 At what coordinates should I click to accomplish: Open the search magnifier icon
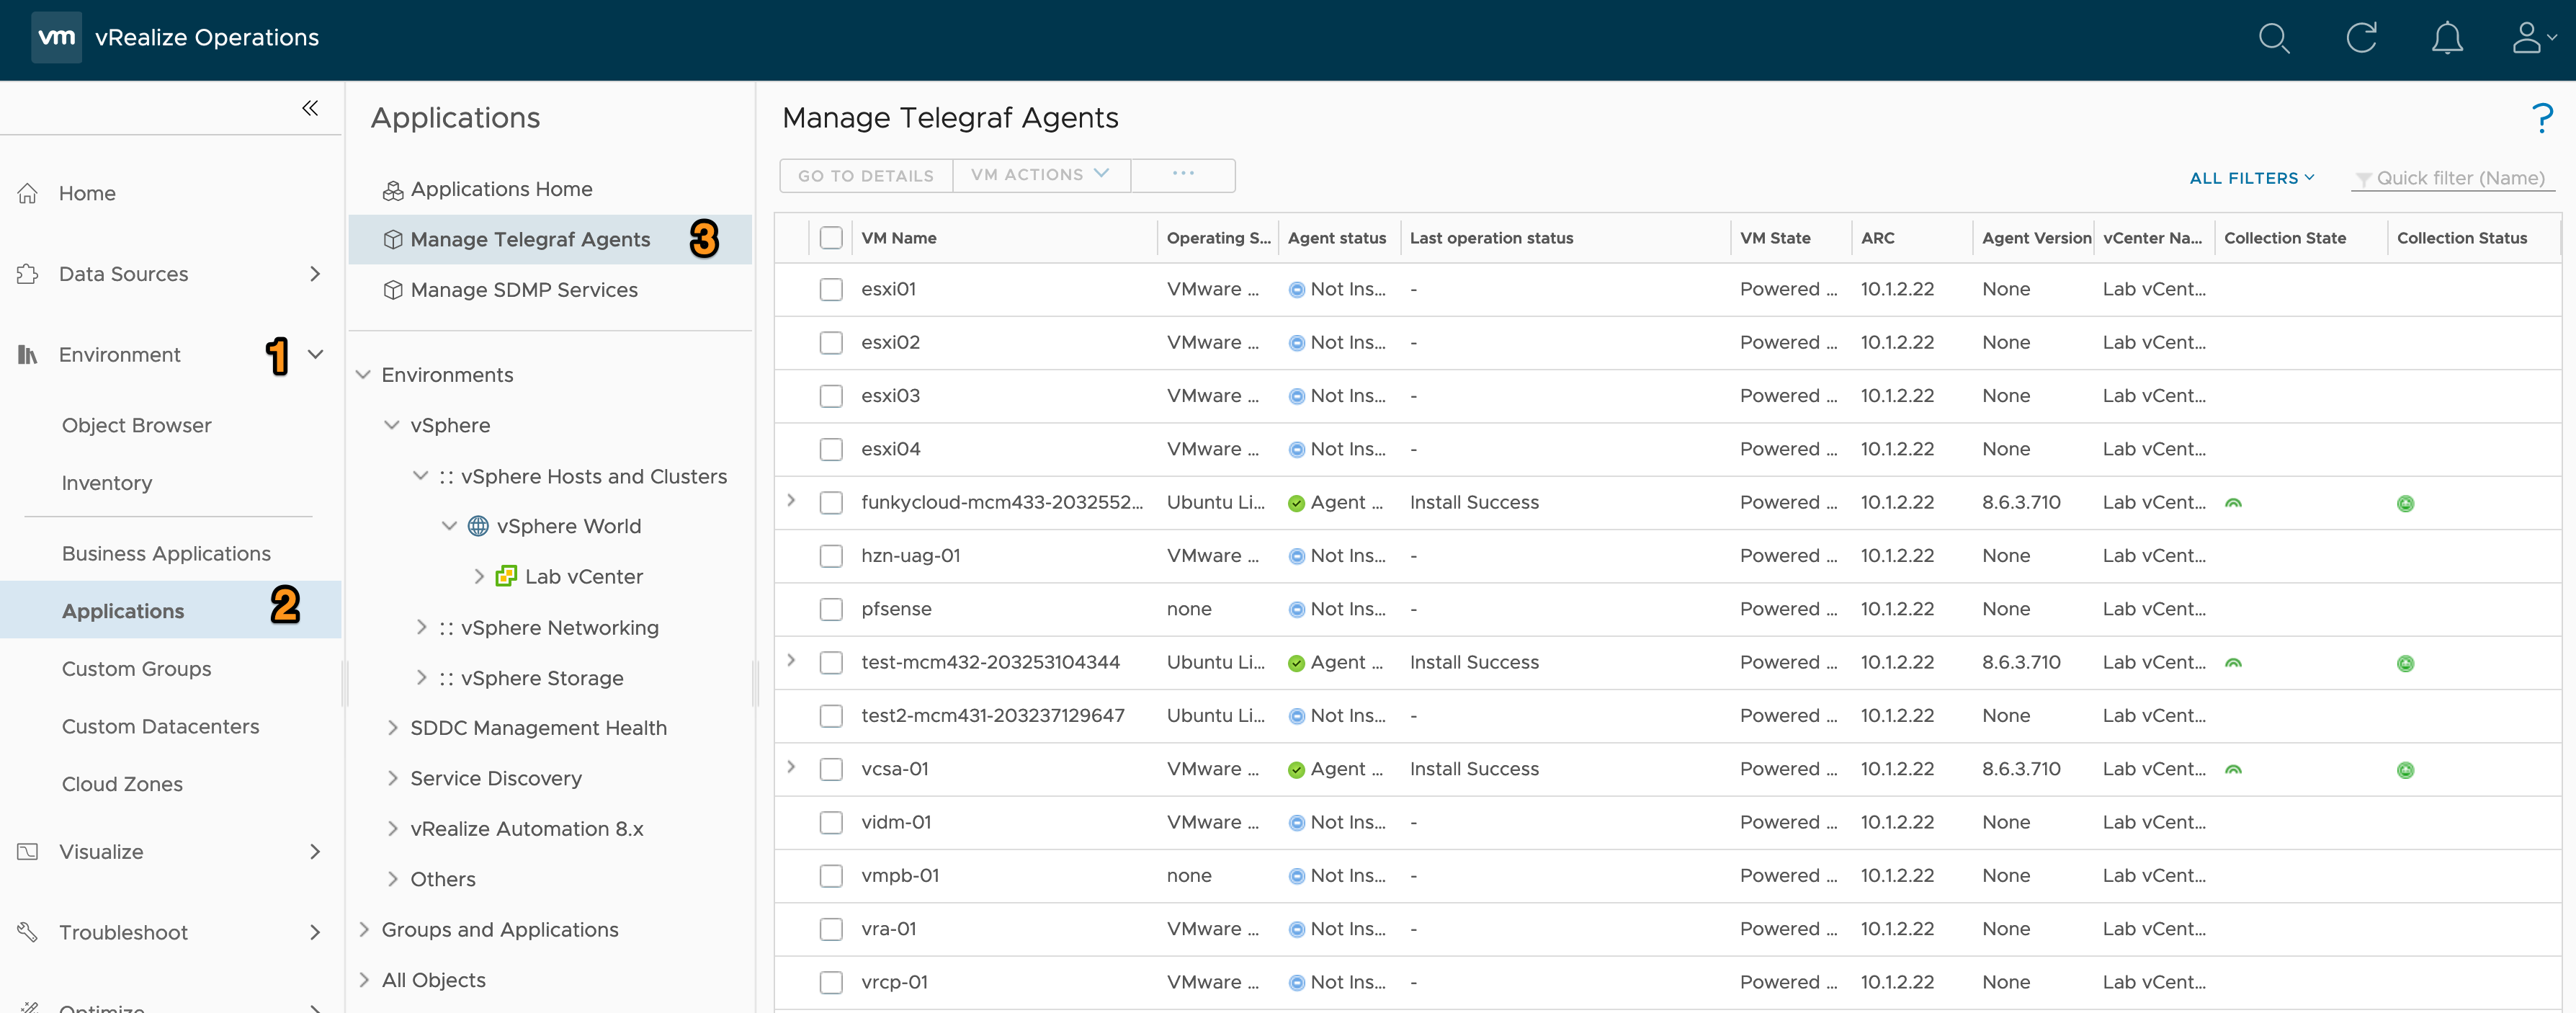pos(2274,38)
